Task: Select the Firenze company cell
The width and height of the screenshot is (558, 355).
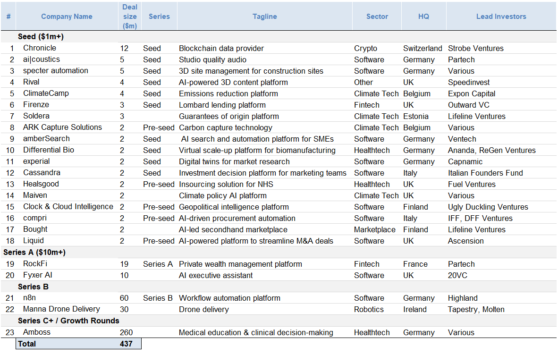Action: [36, 105]
